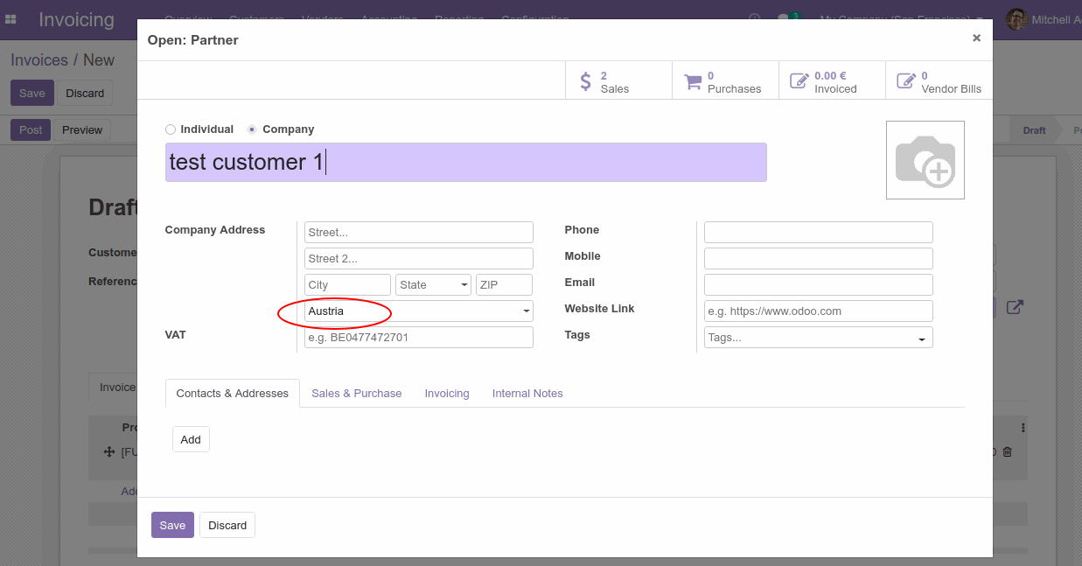The height and width of the screenshot is (566, 1082).
Task: Open the apps grid menu icon
Action: coord(11,19)
